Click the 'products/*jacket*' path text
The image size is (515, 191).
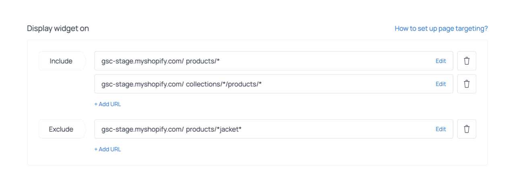click(x=213, y=129)
